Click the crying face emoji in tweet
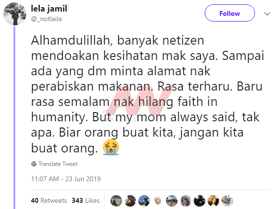Screen dimensions: 277x209 tap(111, 147)
